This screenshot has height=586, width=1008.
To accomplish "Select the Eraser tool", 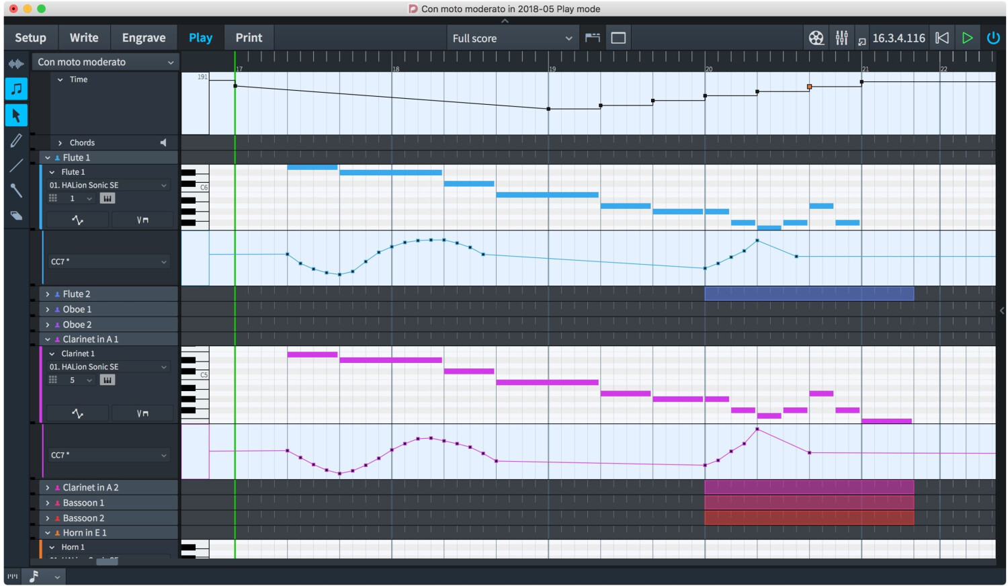I will tap(16, 216).
